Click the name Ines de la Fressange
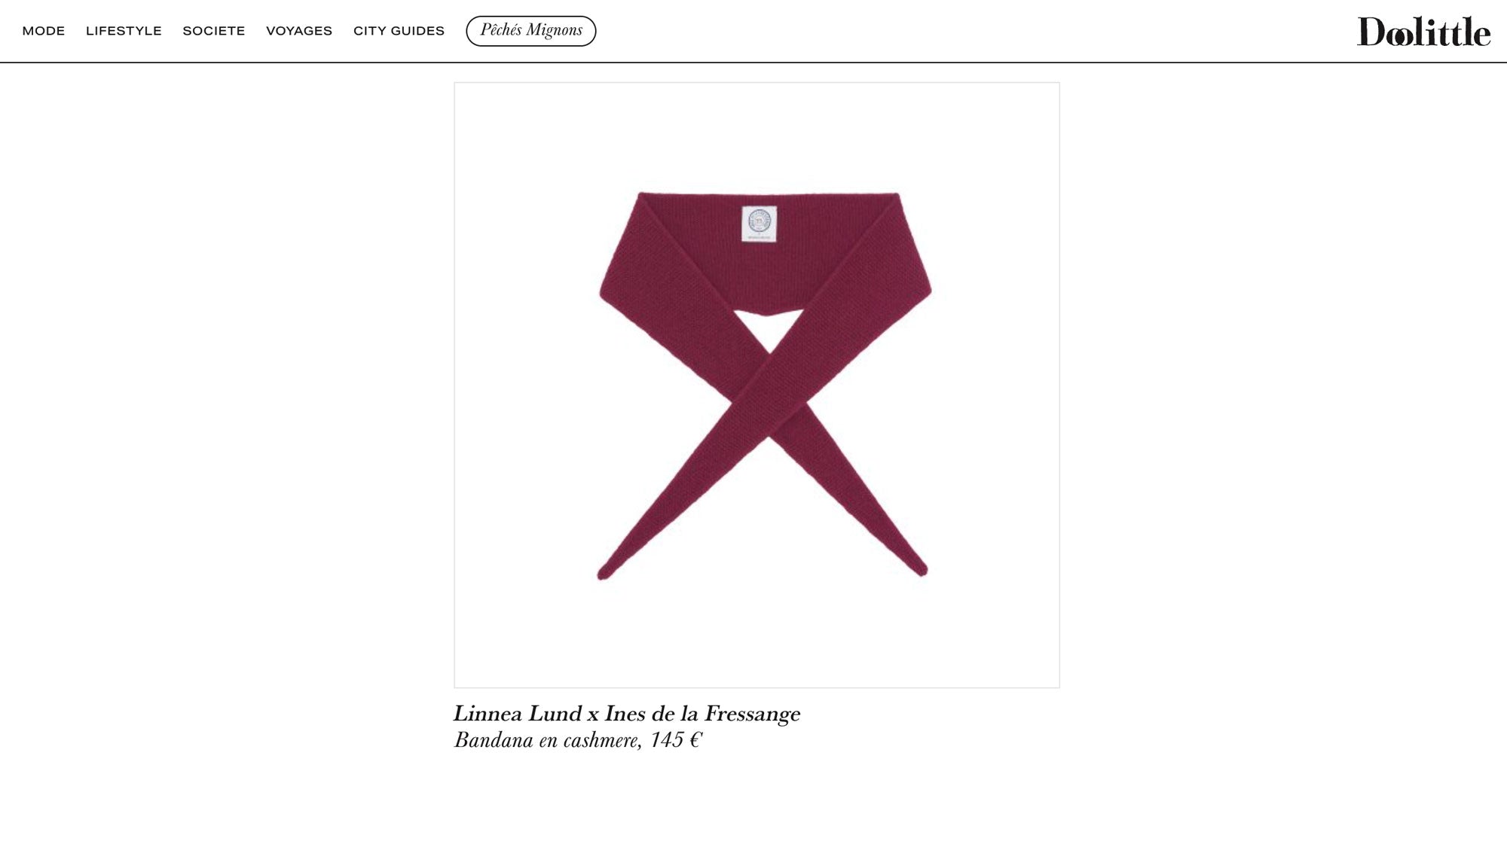 click(x=702, y=714)
